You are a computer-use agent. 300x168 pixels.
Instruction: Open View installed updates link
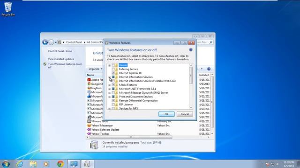click(x=61, y=59)
